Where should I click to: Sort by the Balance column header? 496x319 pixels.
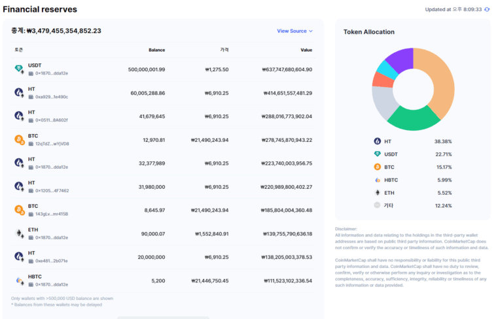pos(156,50)
